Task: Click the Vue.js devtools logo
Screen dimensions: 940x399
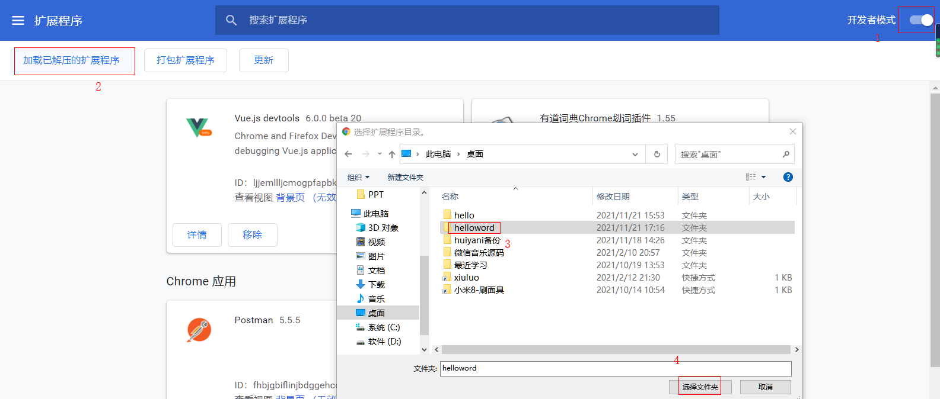Action: [x=198, y=127]
